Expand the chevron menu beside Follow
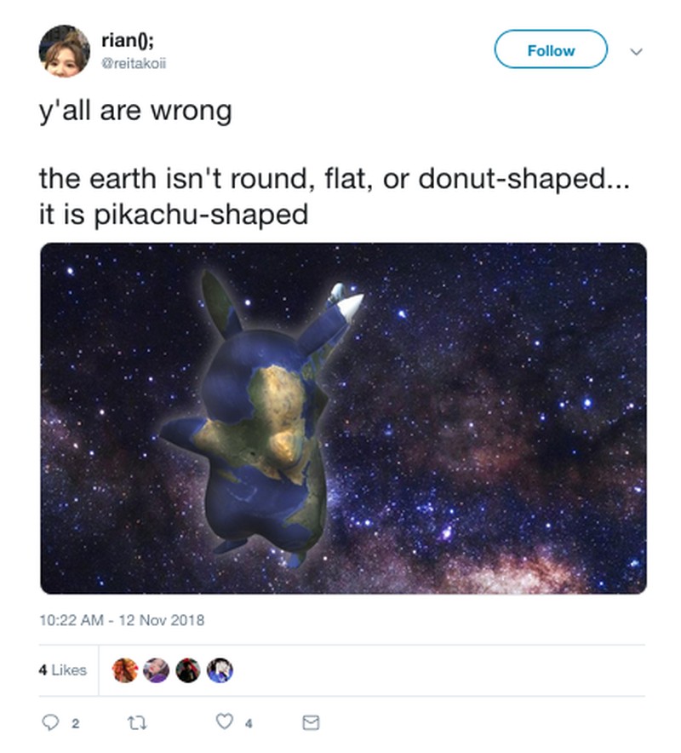 click(635, 51)
